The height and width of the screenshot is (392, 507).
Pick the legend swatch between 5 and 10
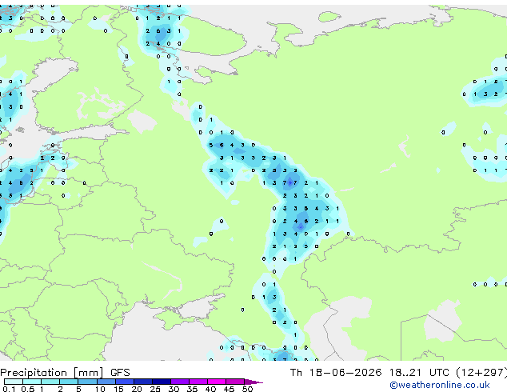(x=87, y=382)
